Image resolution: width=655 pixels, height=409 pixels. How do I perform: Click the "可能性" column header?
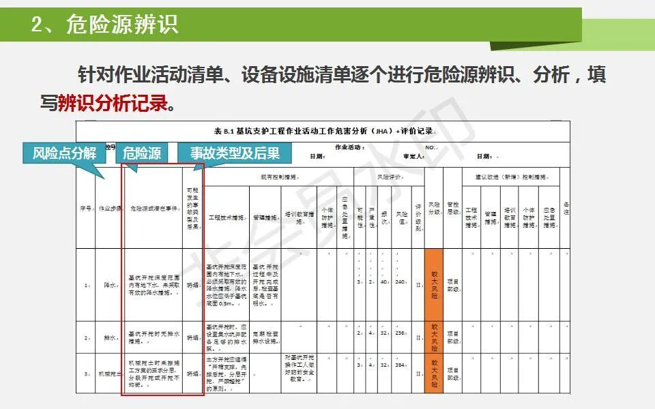click(x=360, y=217)
